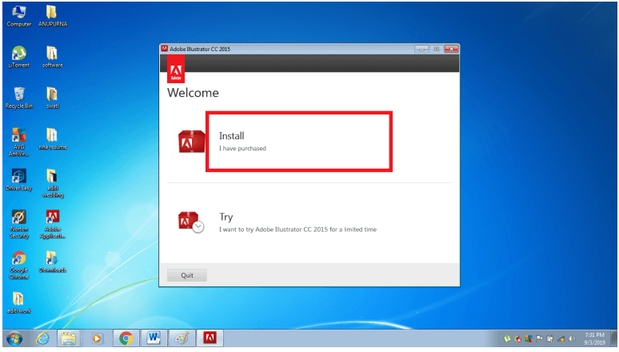The height and width of the screenshot is (352, 619).
Task: Open the uTorrent desktop shortcut
Action: (19, 57)
